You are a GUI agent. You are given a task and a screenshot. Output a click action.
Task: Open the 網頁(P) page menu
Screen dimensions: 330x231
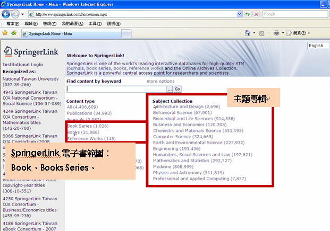click(298, 33)
